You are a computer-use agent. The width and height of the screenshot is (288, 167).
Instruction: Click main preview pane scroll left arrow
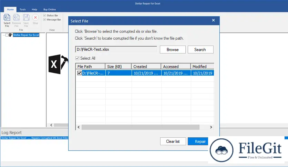51,125
